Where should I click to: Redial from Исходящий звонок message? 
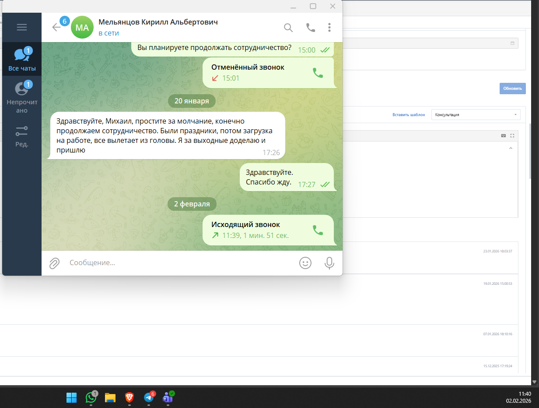318,230
